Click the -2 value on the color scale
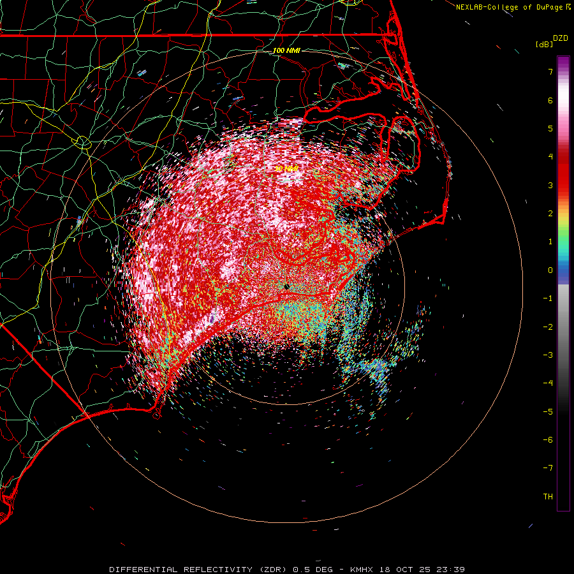The height and width of the screenshot is (574, 574). [x=548, y=327]
